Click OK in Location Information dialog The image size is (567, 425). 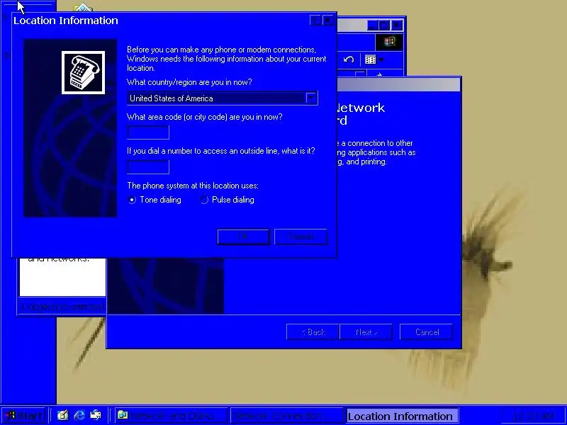point(243,237)
